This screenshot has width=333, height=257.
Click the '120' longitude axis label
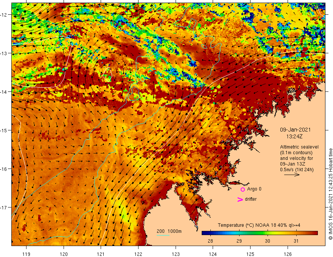pos(64,254)
